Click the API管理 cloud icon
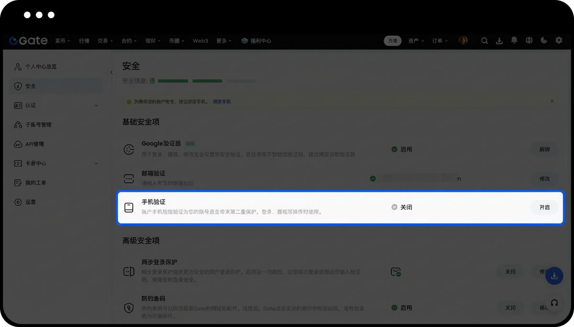This screenshot has width=574, height=327. tap(18, 144)
